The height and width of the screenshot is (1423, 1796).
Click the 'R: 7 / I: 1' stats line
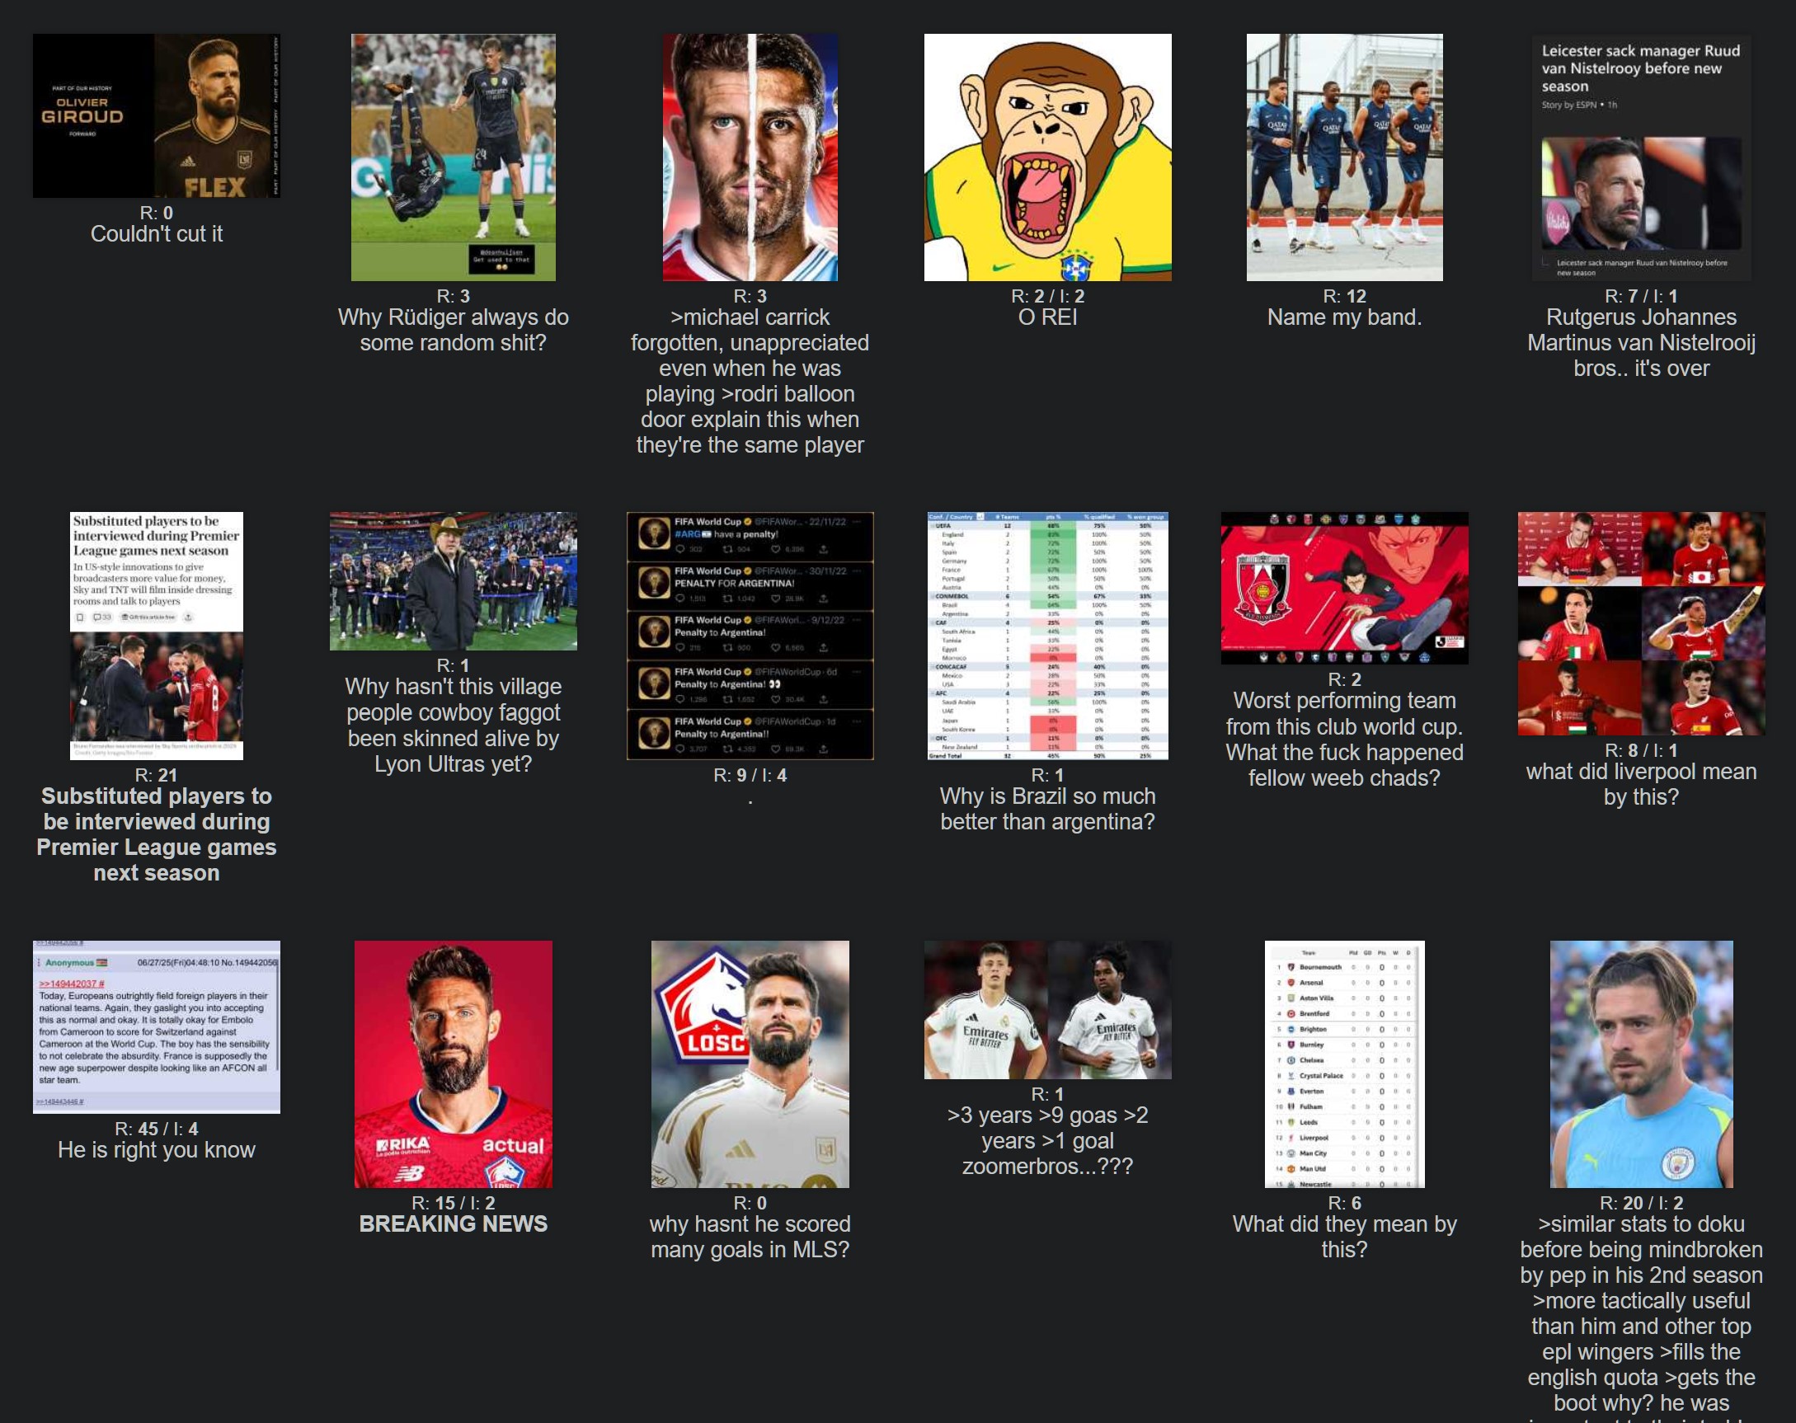pos(1641,297)
